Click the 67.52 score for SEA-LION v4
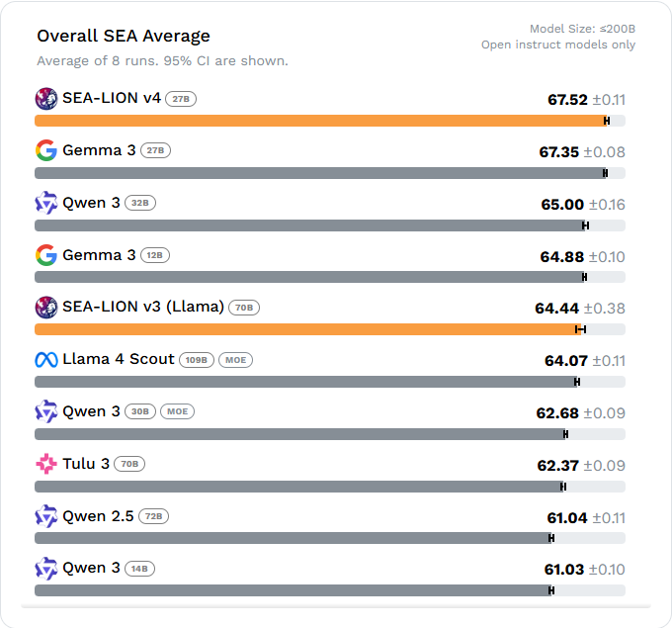The height and width of the screenshot is (628, 672). click(567, 100)
